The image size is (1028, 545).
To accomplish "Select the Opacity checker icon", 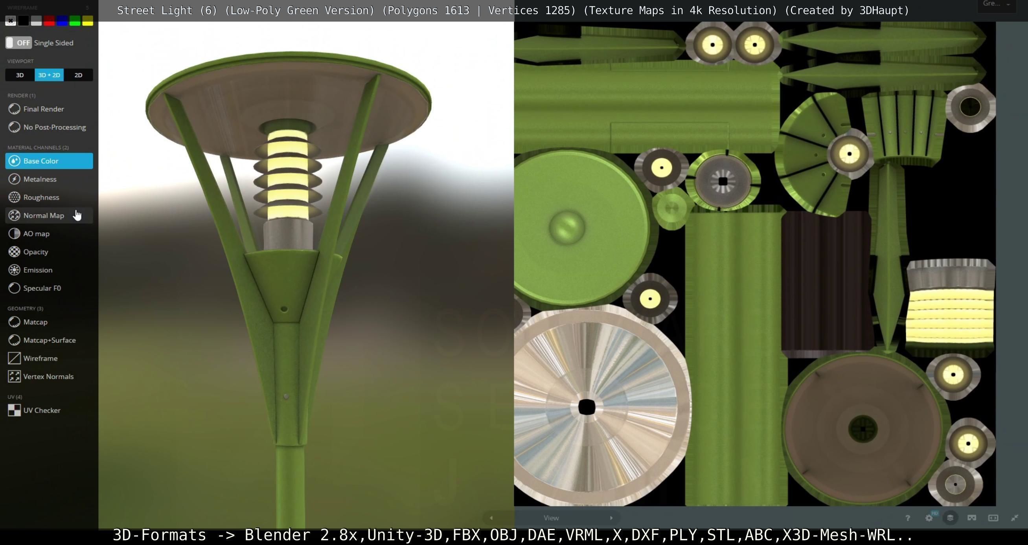I will click(15, 252).
